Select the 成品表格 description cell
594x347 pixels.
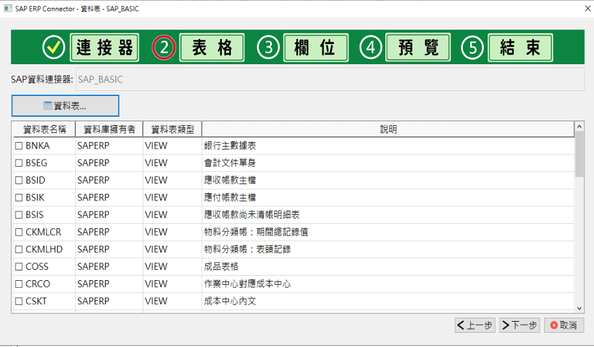coord(388,267)
